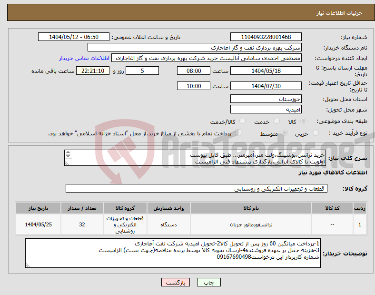Click the ردیف column header

coord(360,208)
